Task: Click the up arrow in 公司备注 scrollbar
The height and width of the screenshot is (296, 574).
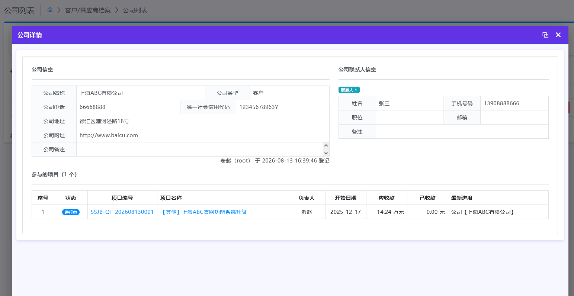Action: tap(326, 146)
